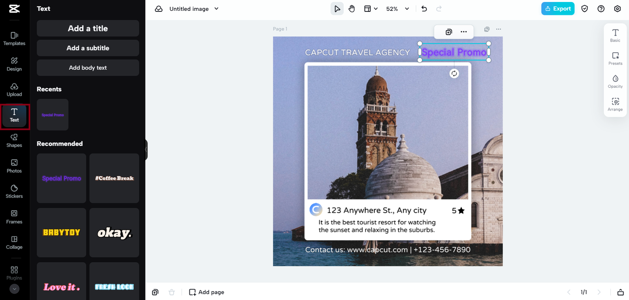
Task: Click the rotate handle of selected text
Action: 454,74
